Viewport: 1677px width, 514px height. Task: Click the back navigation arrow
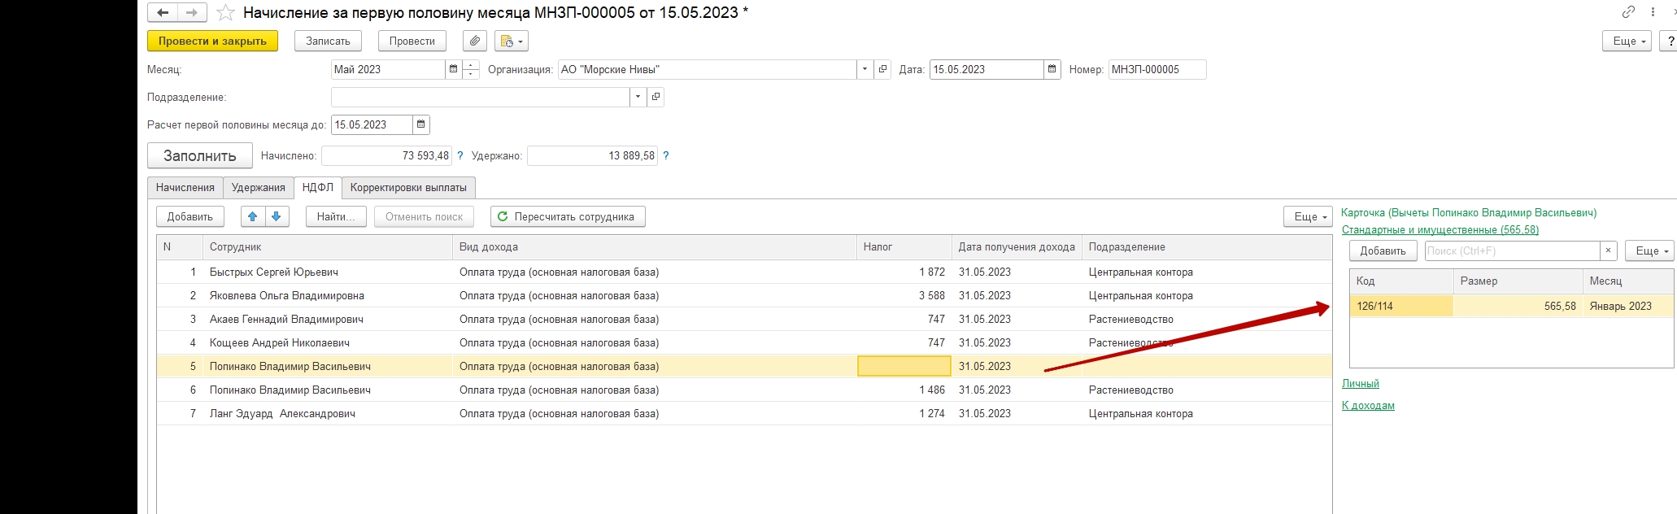(x=163, y=13)
